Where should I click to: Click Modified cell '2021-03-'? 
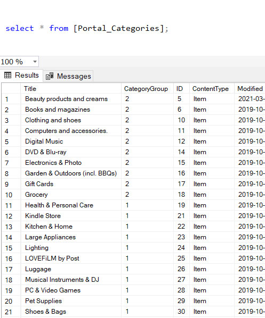pyautogui.click(x=250, y=99)
